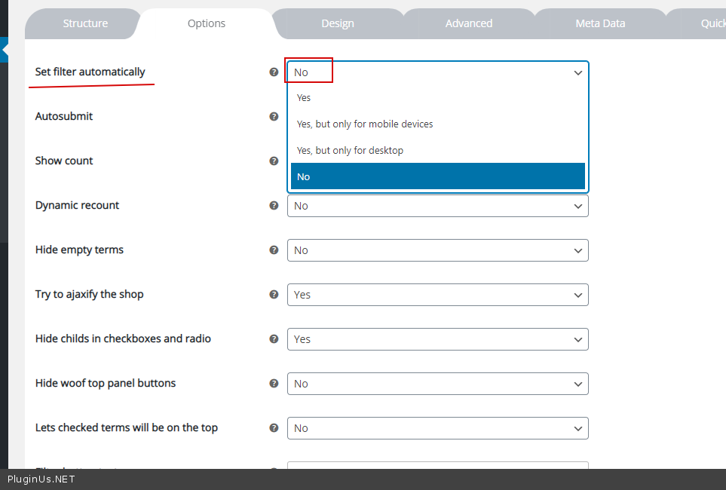Select 'Yes, but only for mobile devices'
Viewport: 726px width, 490px height.
point(365,124)
